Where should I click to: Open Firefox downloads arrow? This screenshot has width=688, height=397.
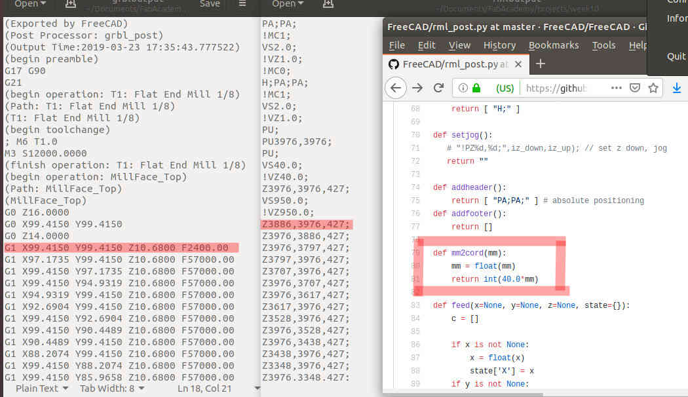[x=677, y=88]
